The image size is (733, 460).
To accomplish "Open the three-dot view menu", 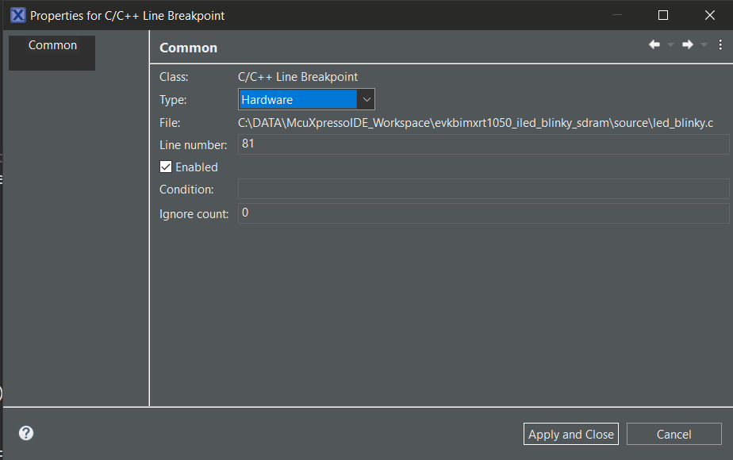I will (x=720, y=45).
